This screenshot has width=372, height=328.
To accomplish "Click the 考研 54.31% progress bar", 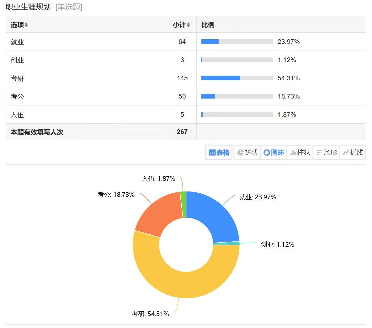I will pyautogui.click(x=237, y=78).
